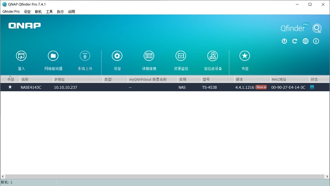
Task: Open the 书签 bookmark toolbar icon
Action: [245, 56]
